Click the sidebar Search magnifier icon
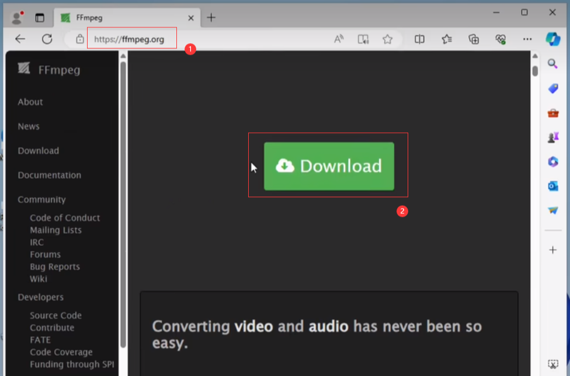570x376 pixels. [x=552, y=64]
